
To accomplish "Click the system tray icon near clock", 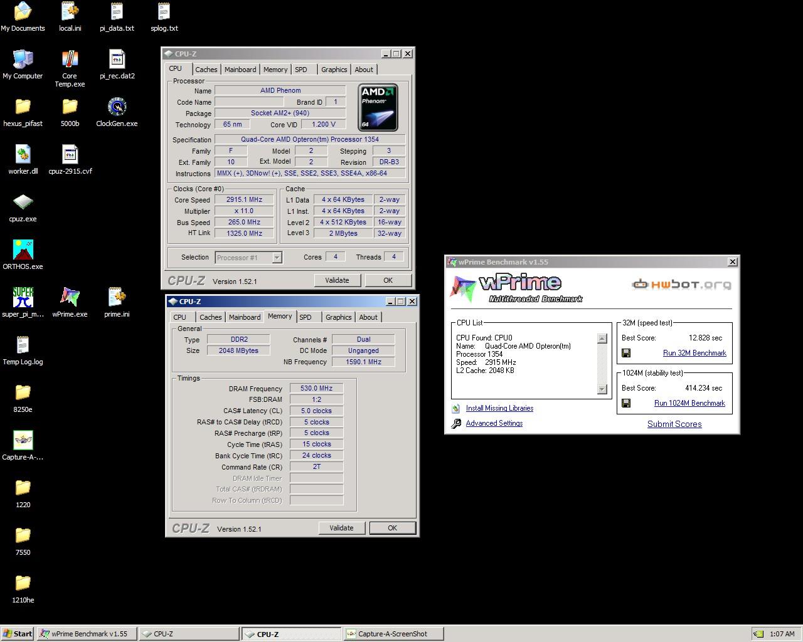I will (758, 634).
